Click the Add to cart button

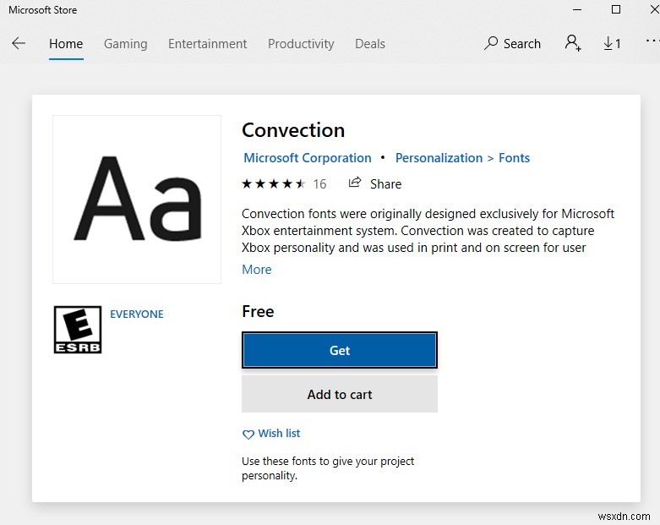coord(340,394)
